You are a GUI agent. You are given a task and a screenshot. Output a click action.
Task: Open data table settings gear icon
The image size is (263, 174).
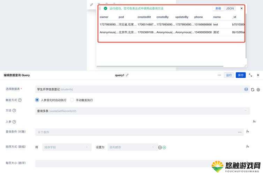pyautogui.click(x=258, y=90)
